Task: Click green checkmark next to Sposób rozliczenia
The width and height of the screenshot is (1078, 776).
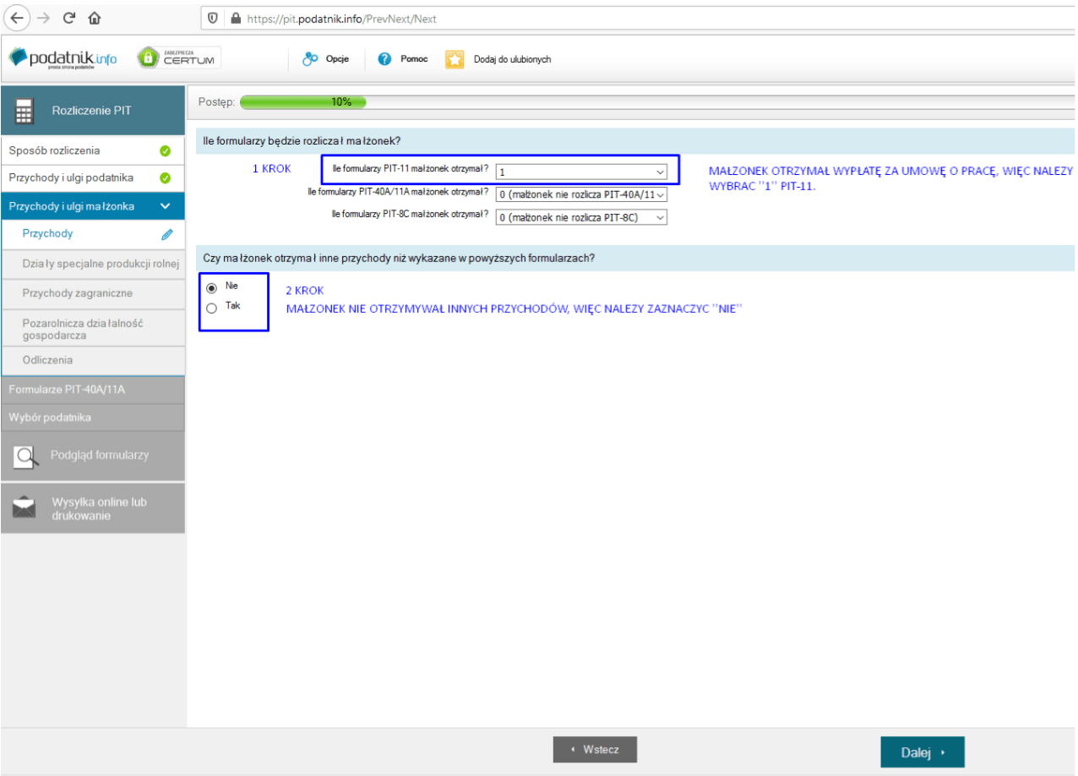Action: (x=166, y=151)
